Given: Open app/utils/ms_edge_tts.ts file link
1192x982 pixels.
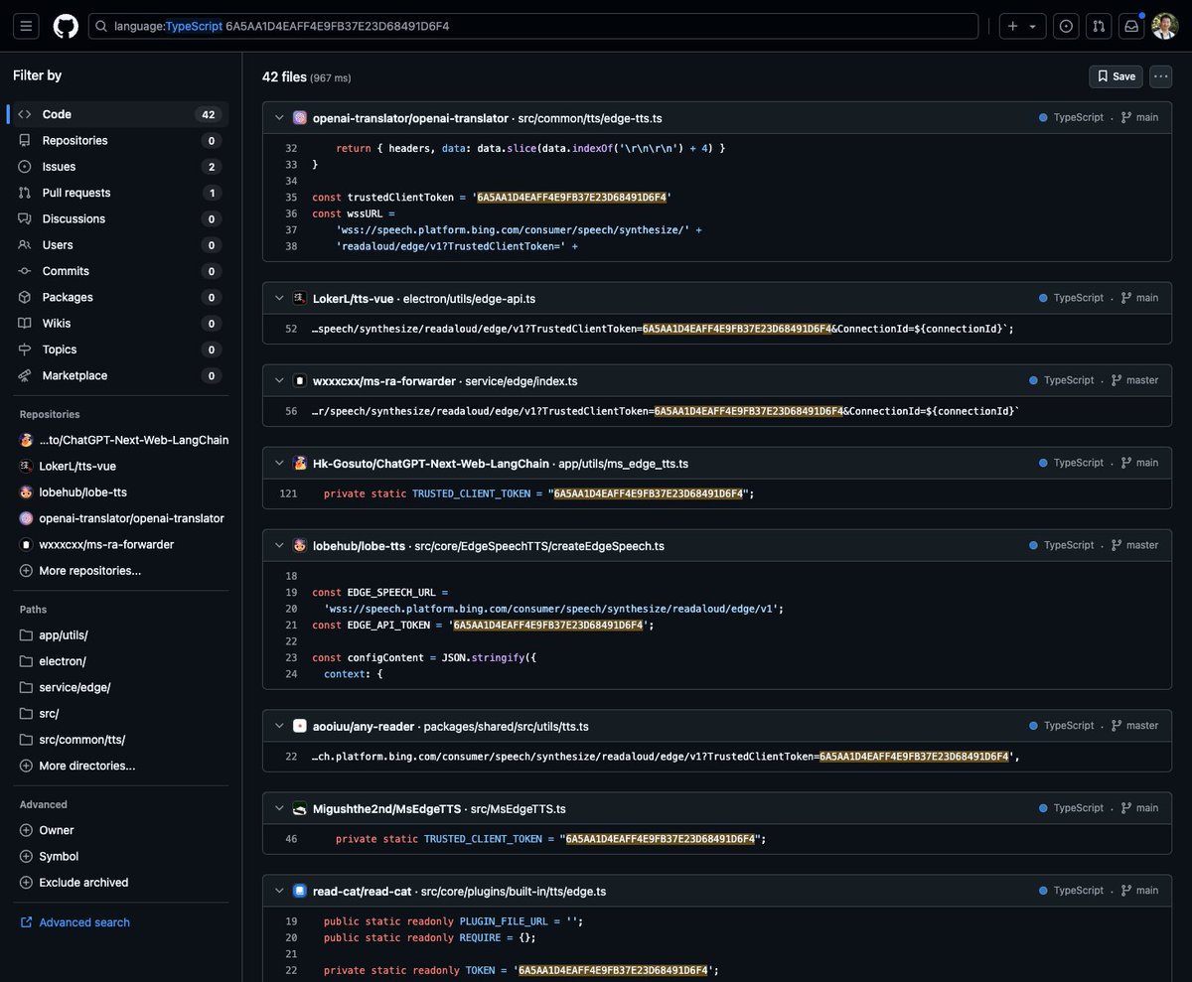Looking at the screenshot, I should click(x=623, y=463).
